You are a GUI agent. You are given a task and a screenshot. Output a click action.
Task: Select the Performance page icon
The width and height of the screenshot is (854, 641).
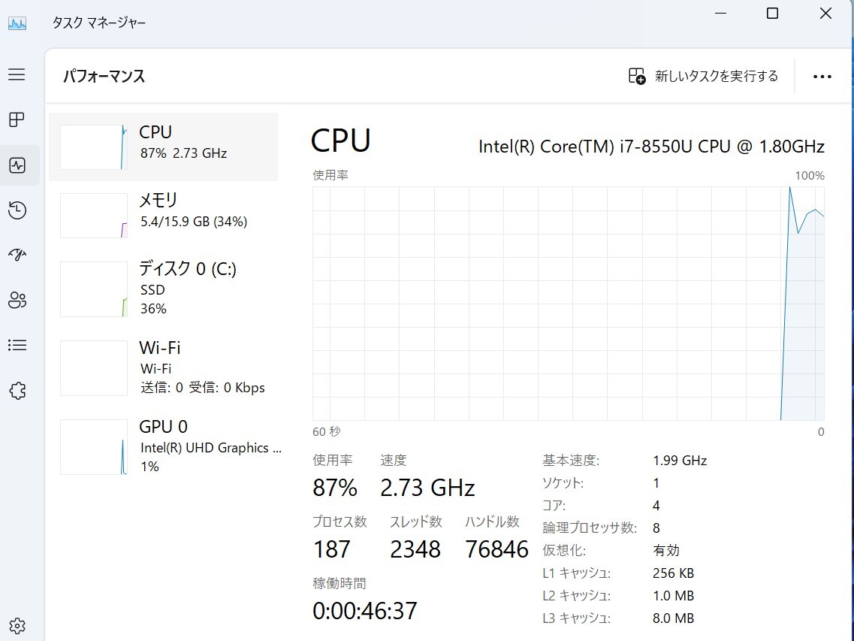pyautogui.click(x=17, y=165)
